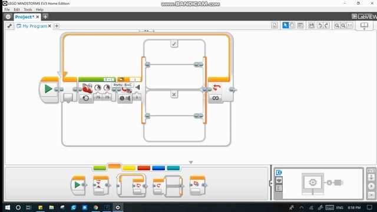Change Move Tank mode selector
Viewport: 377px width, 212px height.
point(86,98)
